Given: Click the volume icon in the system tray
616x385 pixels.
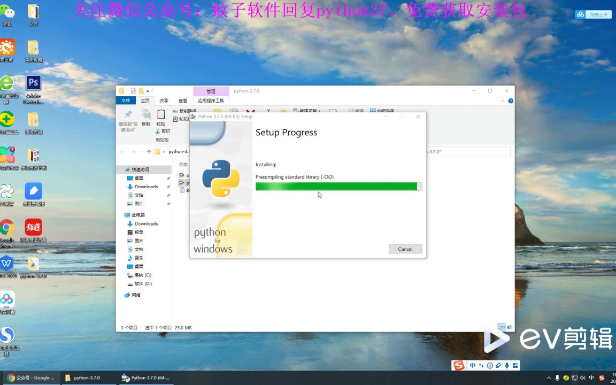Looking at the screenshot, I should coord(583,378).
